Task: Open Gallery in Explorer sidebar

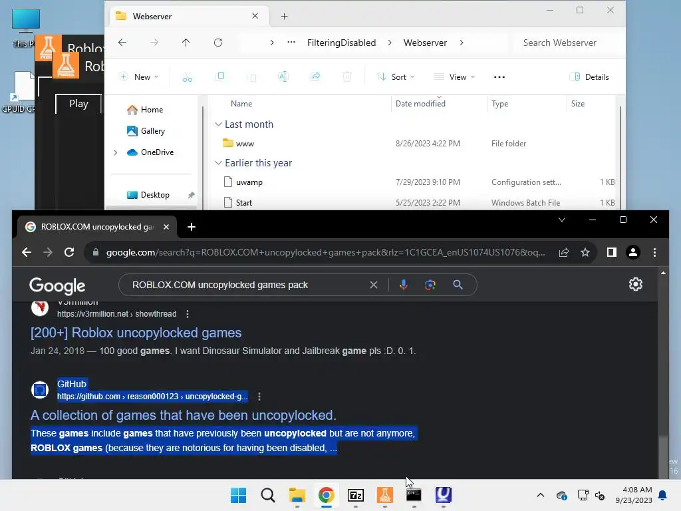Action: (146, 131)
